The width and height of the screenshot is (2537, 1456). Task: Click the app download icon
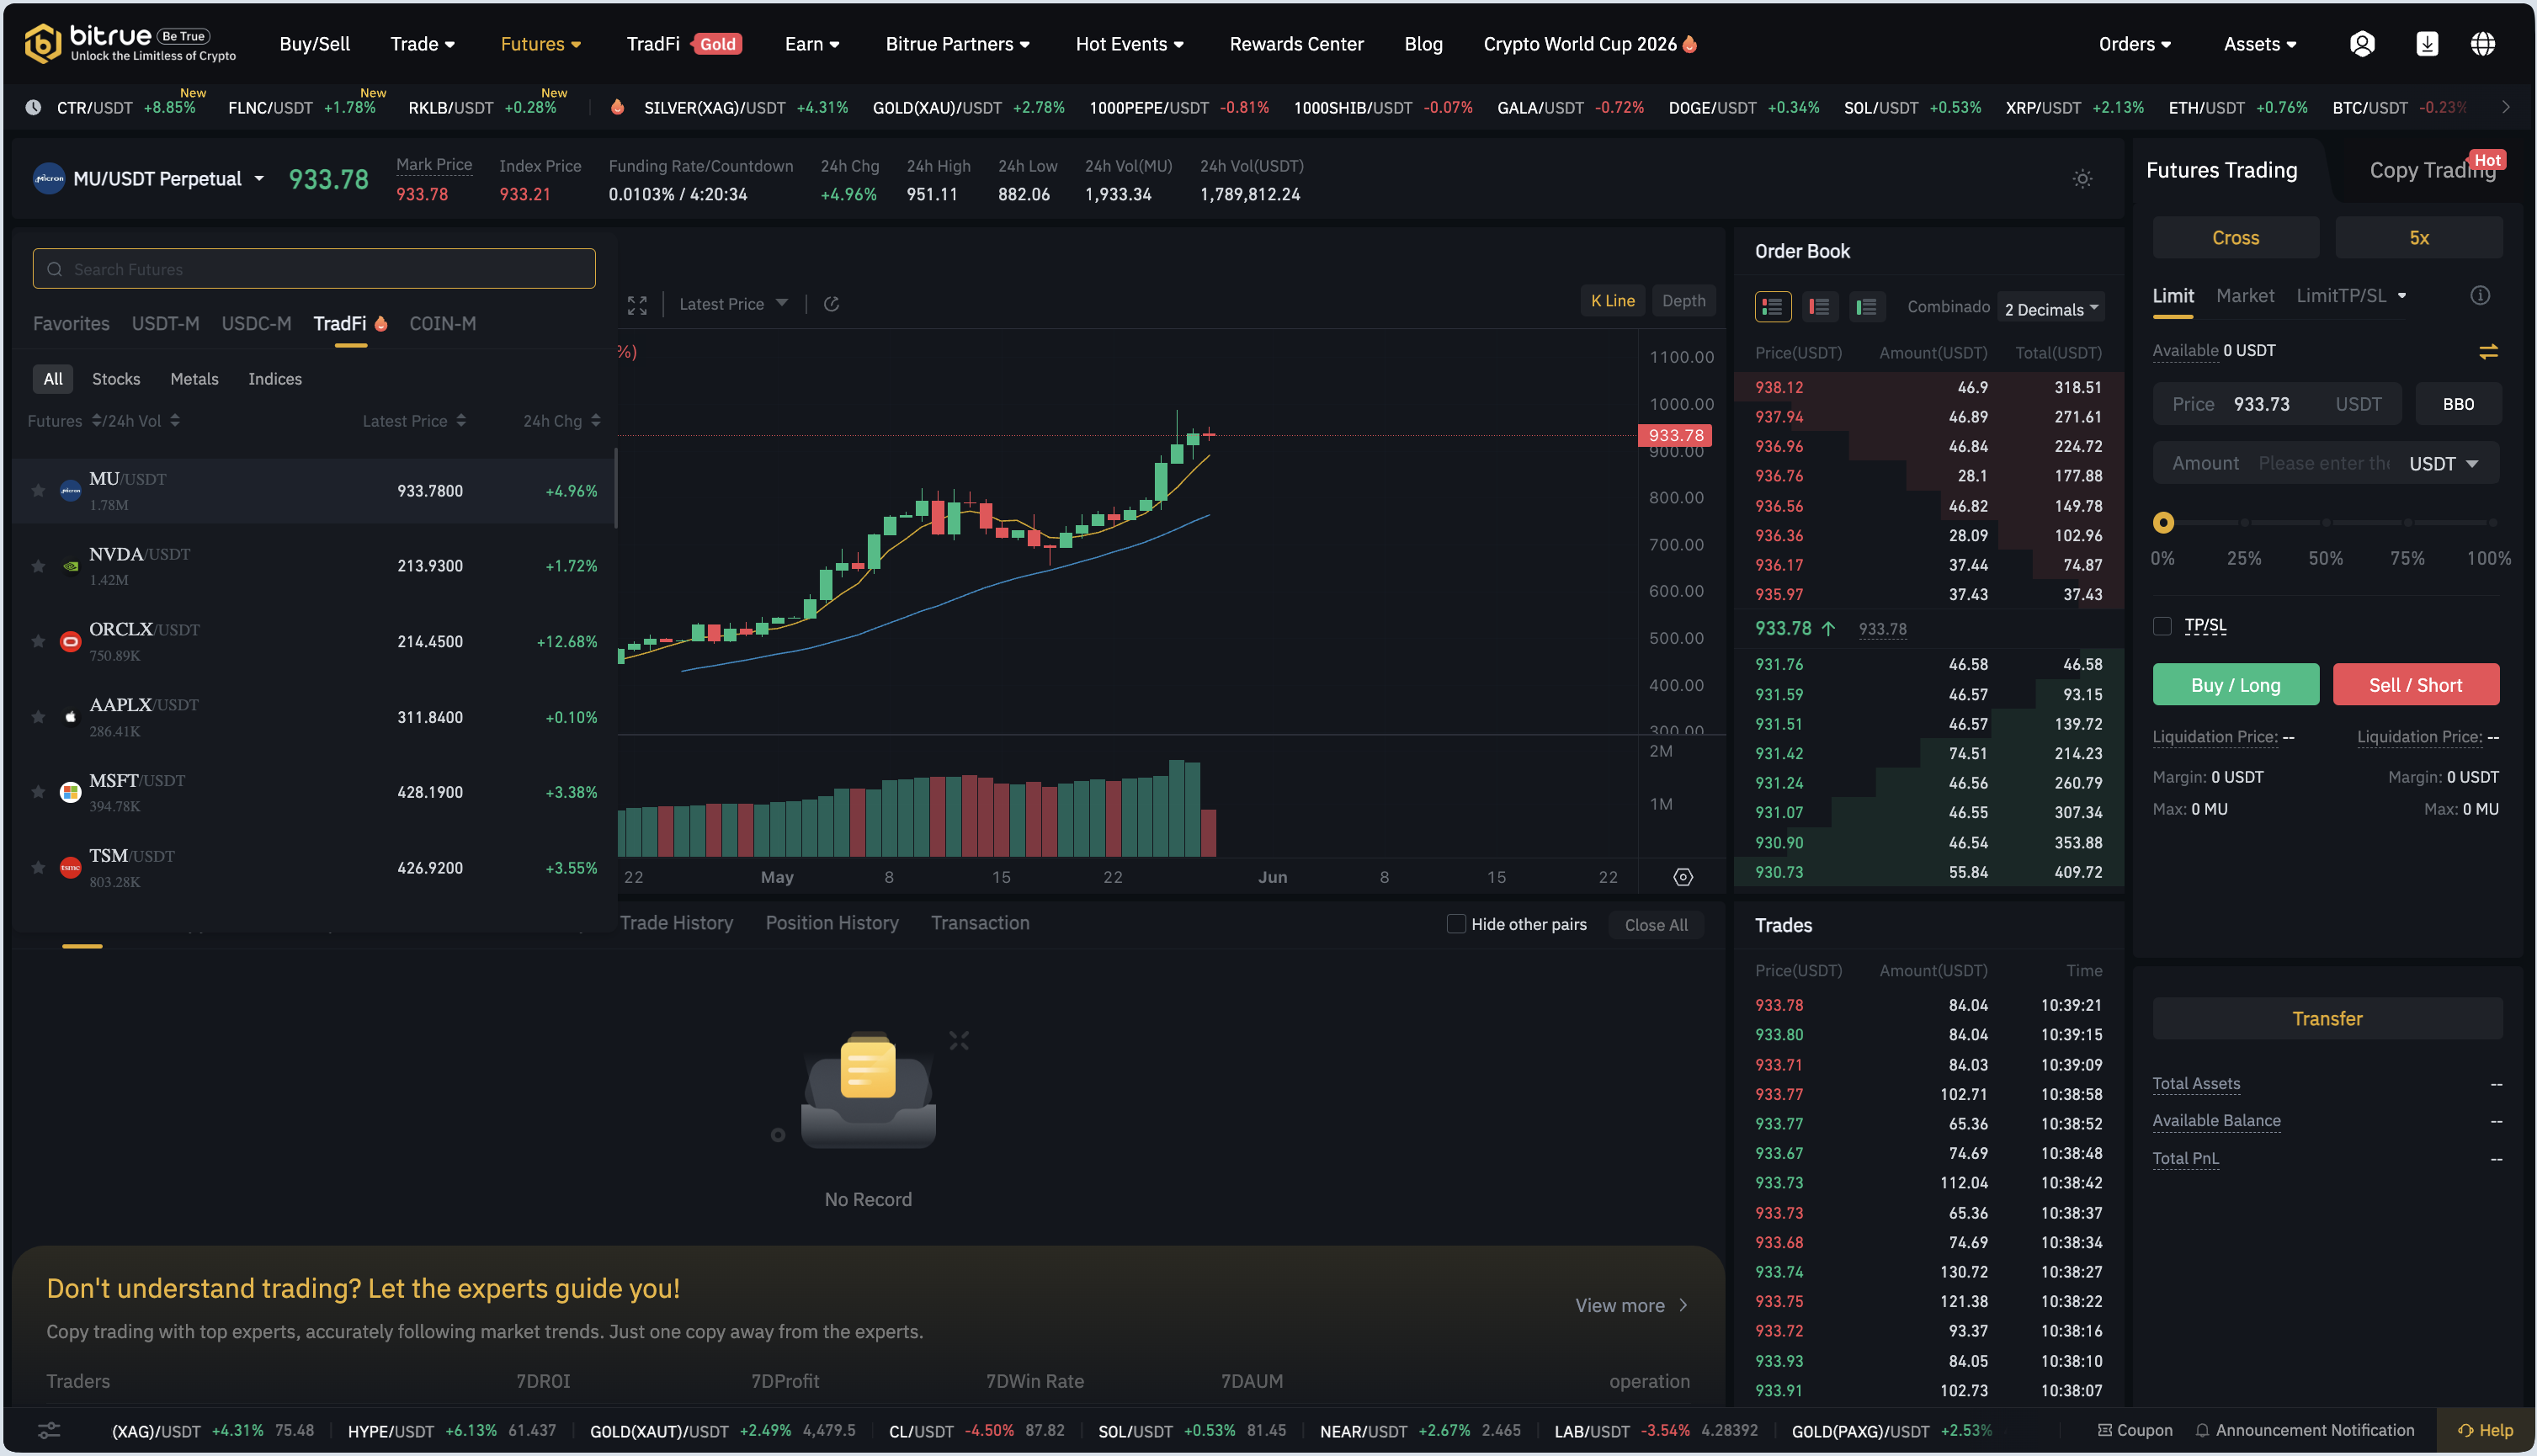[2427, 44]
